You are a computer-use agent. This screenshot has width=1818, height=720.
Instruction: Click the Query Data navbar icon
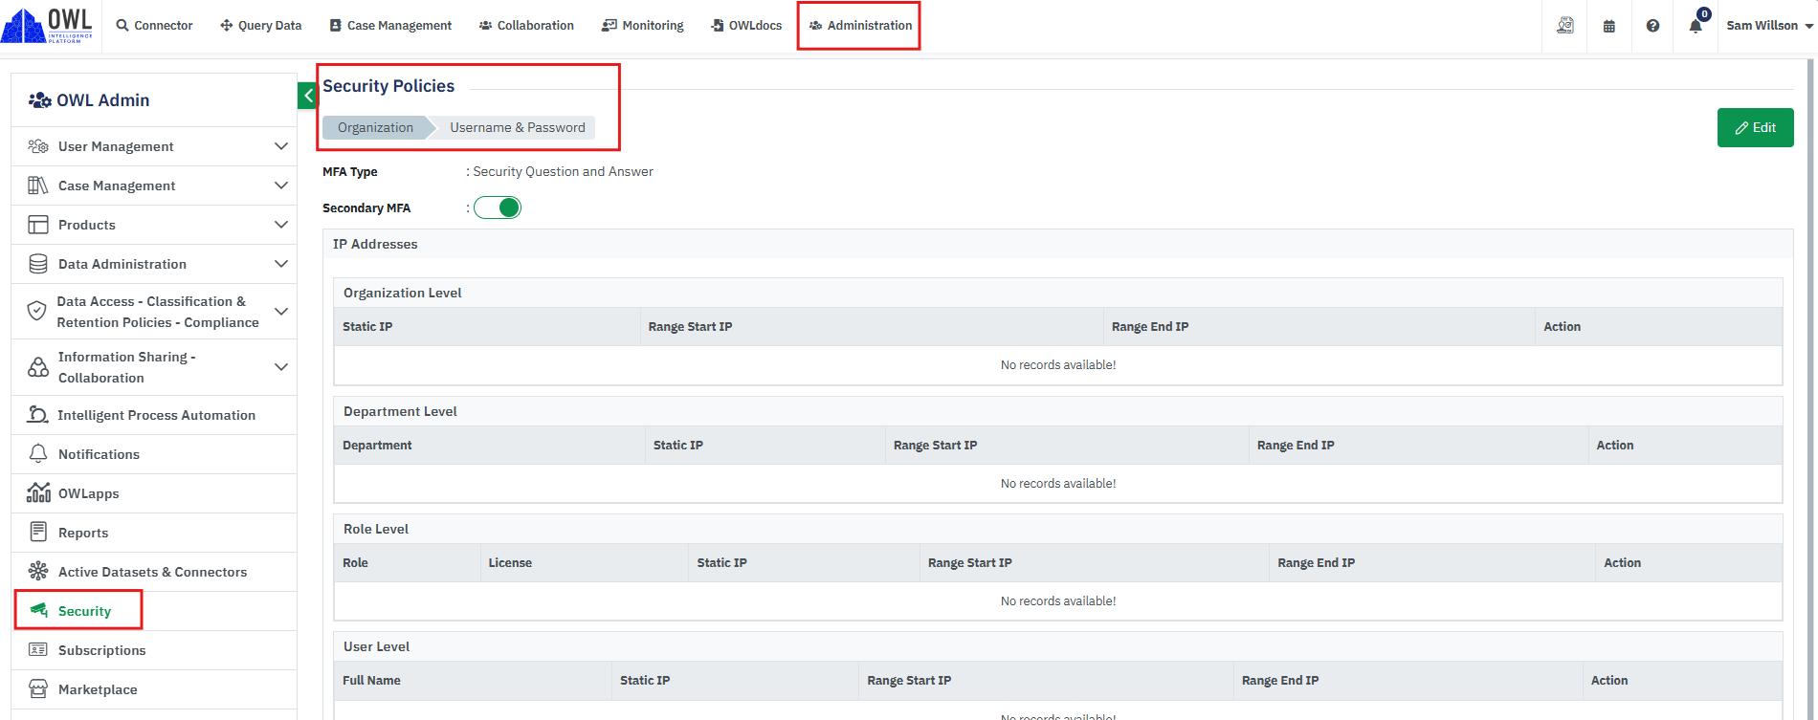click(x=227, y=26)
